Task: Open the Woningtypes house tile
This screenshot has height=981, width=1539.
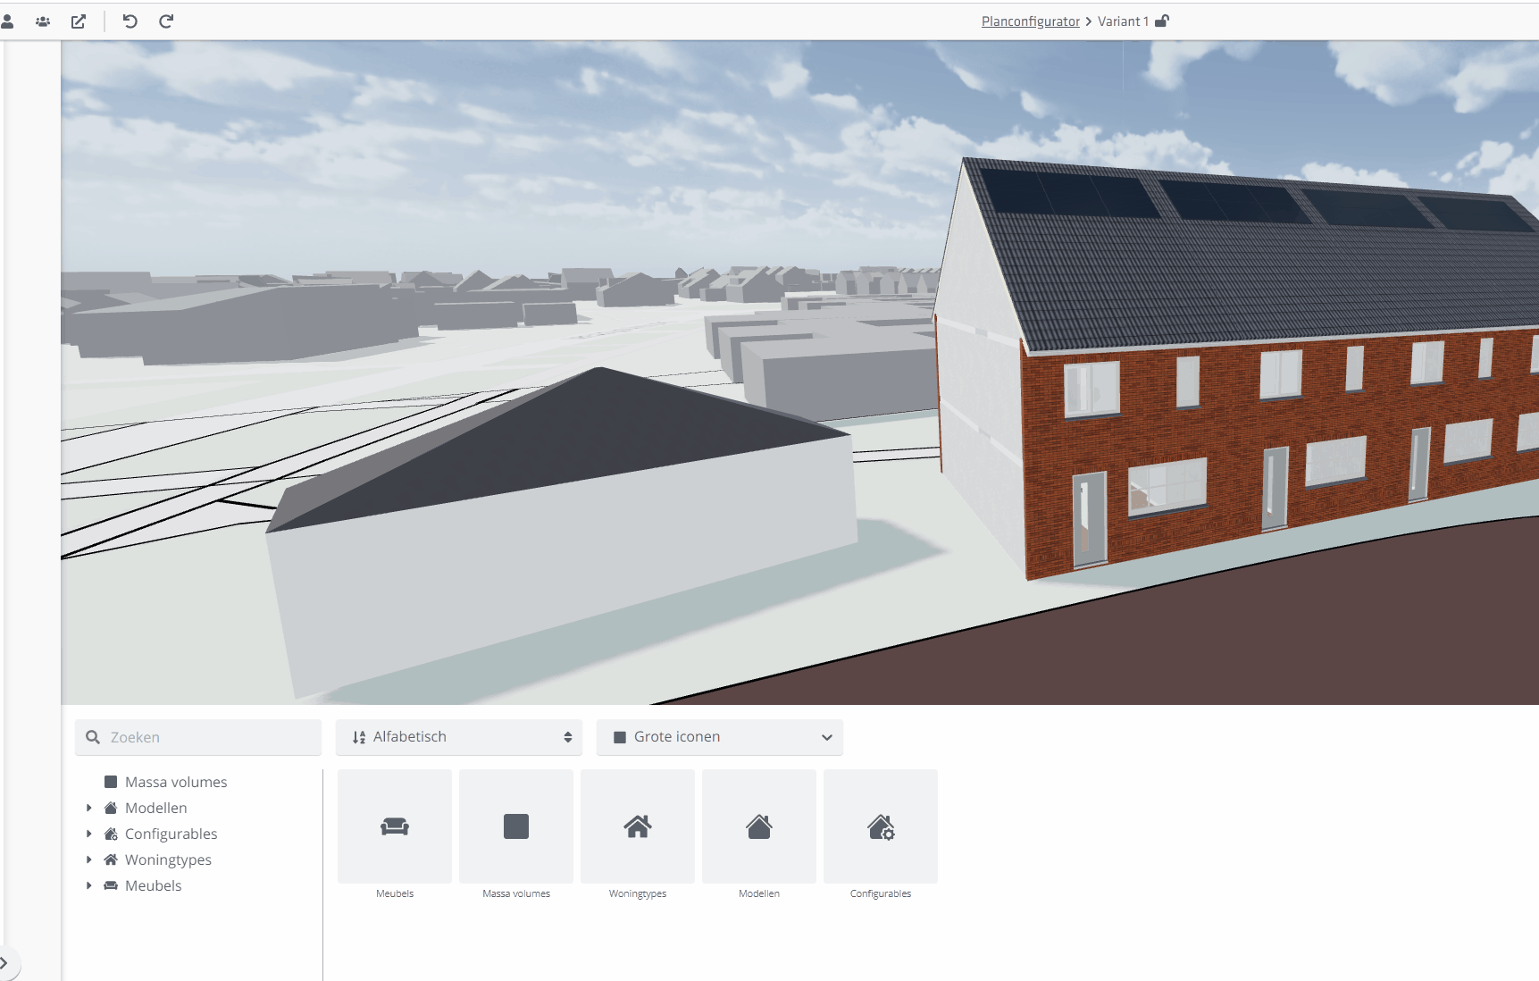Action: (638, 826)
